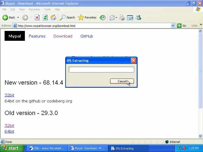Viewport: 203px width, 152px height.
Task: Open the Features page link
Action: (37, 36)
